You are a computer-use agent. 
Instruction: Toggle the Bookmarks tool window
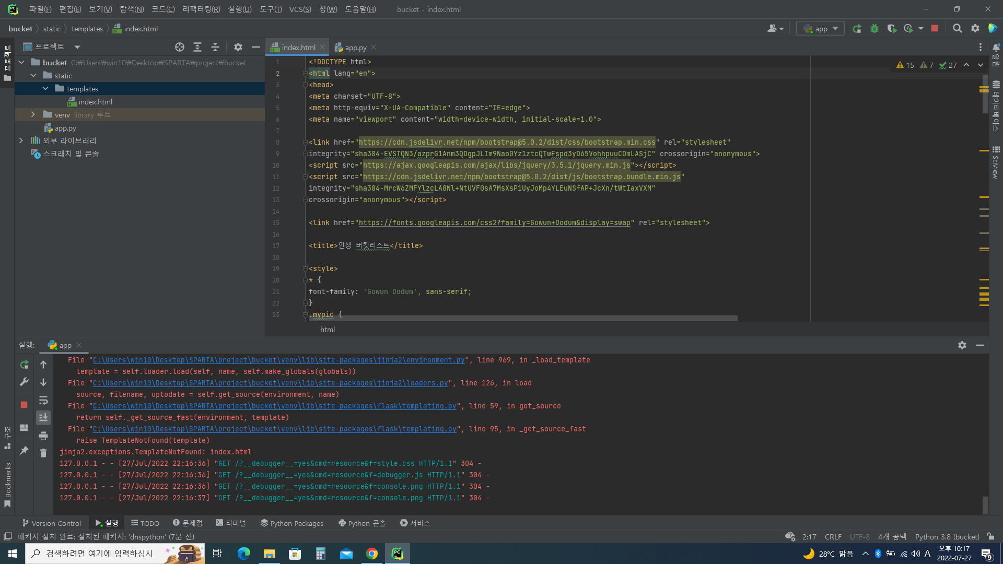coord(7,485)
